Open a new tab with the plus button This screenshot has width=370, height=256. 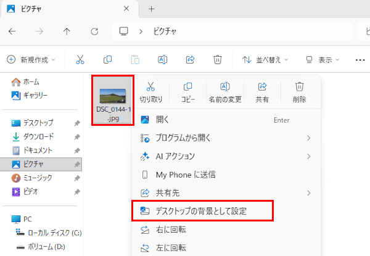[x=152, y=9]
